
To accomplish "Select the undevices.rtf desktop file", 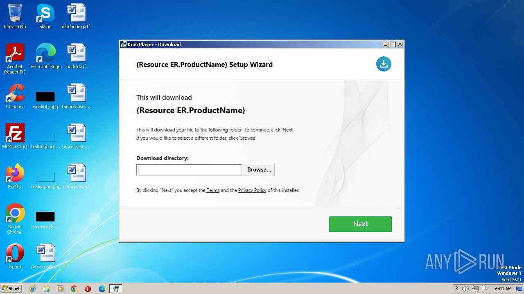I will coord(76,176).
